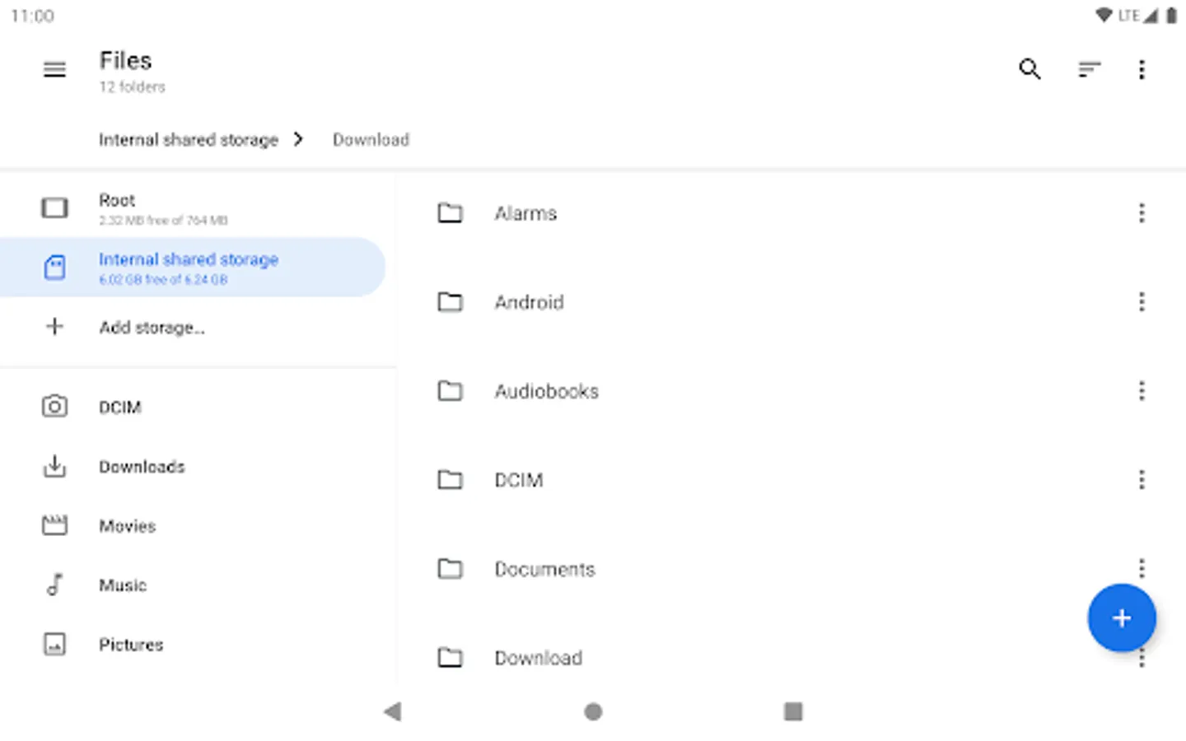Select the DCIM folder icon in list

click(450, 480)
